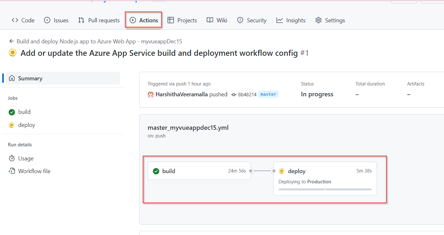Click the Actions play icon
The width and height of the screenshot is (444, 235).
click(x=133, y=20)
